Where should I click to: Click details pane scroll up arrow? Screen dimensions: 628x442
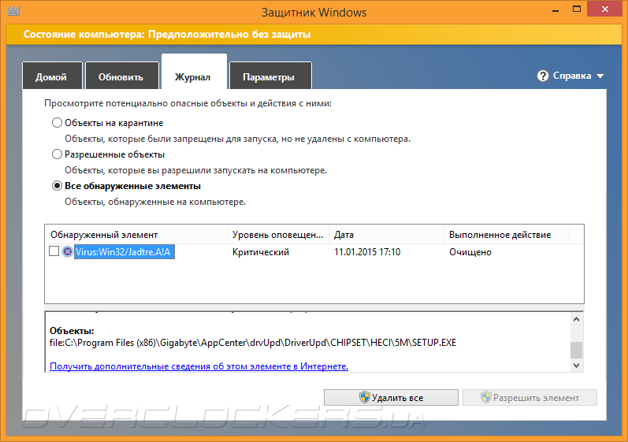pyautogui.click(x=576, y=319)
